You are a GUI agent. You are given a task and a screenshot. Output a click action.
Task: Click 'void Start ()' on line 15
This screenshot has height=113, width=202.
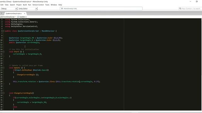tap(15, 51)
